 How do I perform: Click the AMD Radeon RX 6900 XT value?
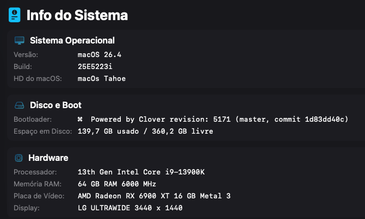coord(154,196)
